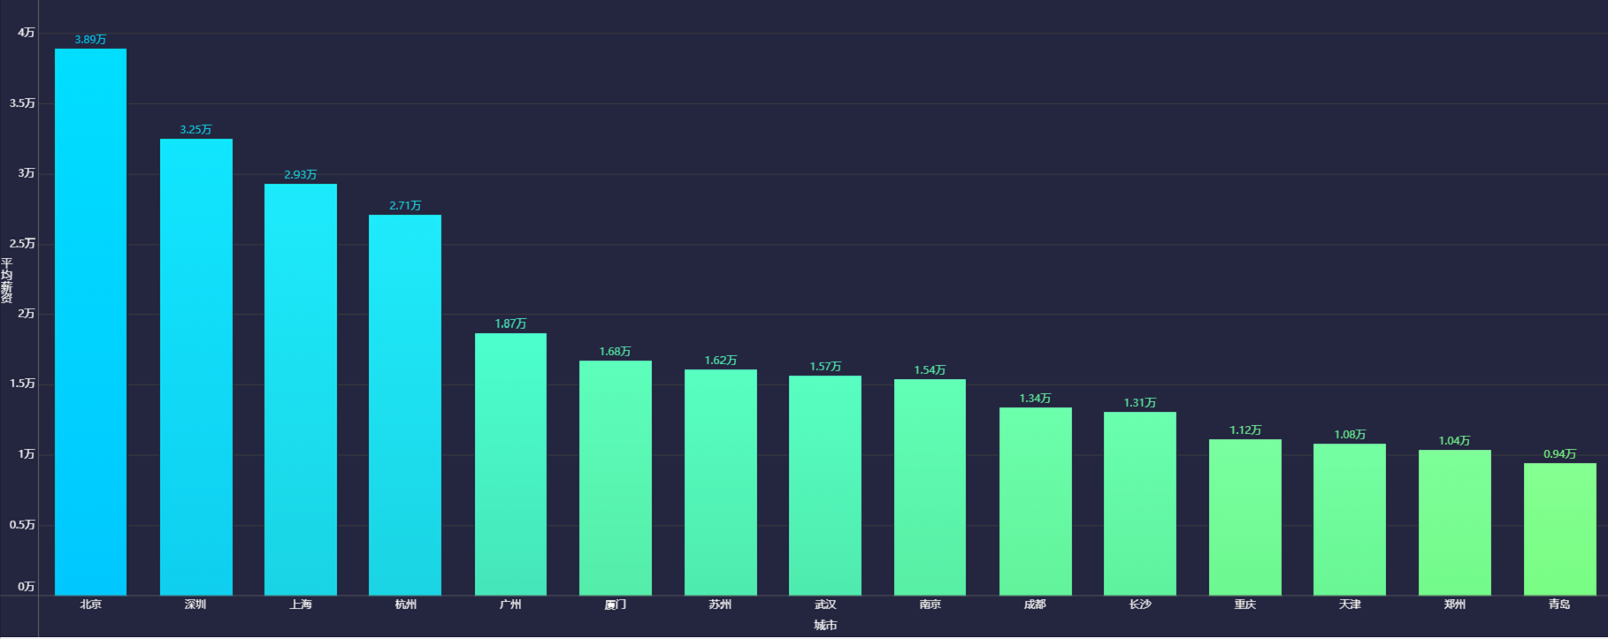Click the 2.5万 y-axis tick label
This screenshot has height=639, width=1608.
(x=22, y=244)
